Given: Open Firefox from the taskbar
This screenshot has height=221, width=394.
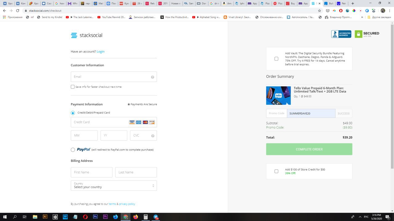Looking at the screenshot, I should click(136, 217).
